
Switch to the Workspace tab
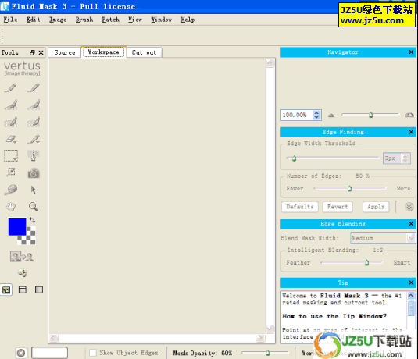point(103,52)
